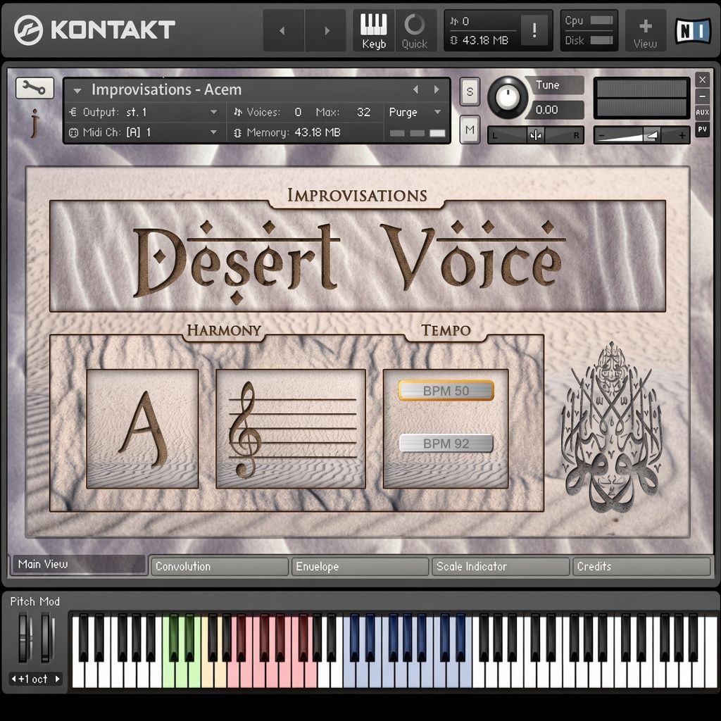Open the Envelope tab
This screenshot has height=721, width=721.
pyautogui.click(x=360, y=567)
